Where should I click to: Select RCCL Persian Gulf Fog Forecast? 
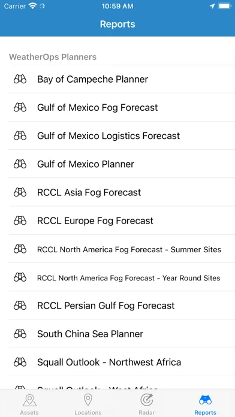tap(122, 306)
